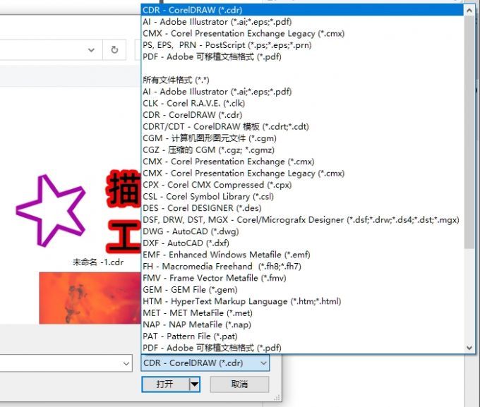Select MET - MET MetaFile format
480x407 pixels.
(302, 312)
